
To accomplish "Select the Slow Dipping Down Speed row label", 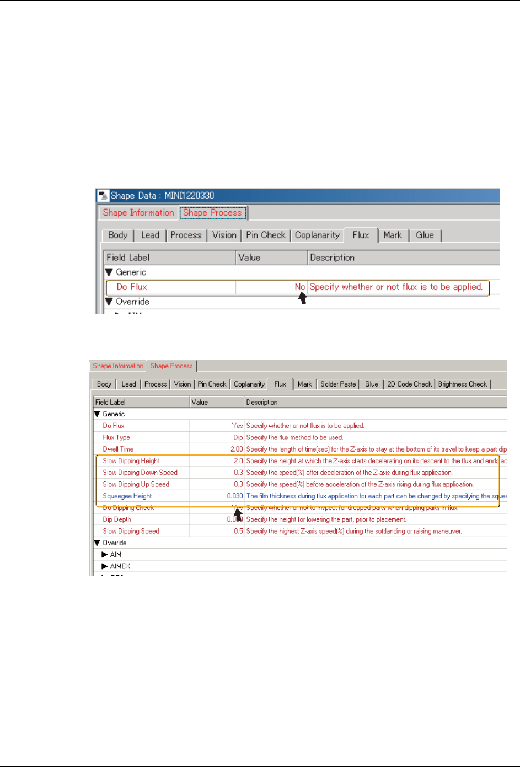I will click(x=140, y=473).
